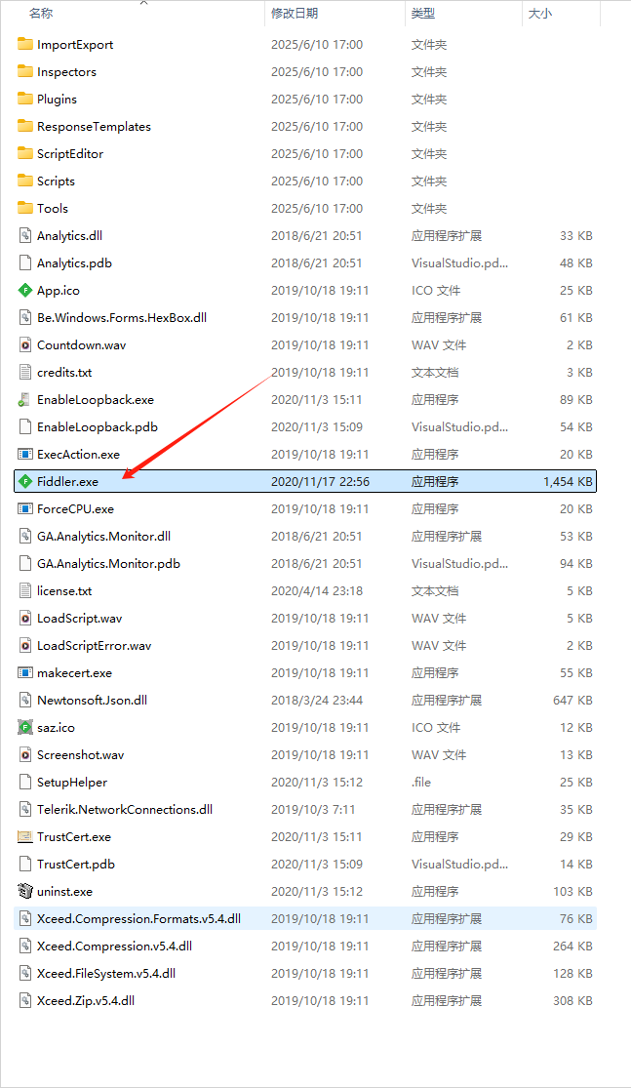Click Telerik.NetworkConnections.dll file name
This screenshot has width=631, height=1088.
click(125, 810)
